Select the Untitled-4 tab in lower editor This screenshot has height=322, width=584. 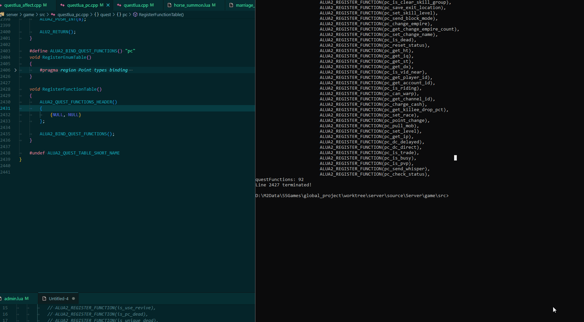coord(58,298)
